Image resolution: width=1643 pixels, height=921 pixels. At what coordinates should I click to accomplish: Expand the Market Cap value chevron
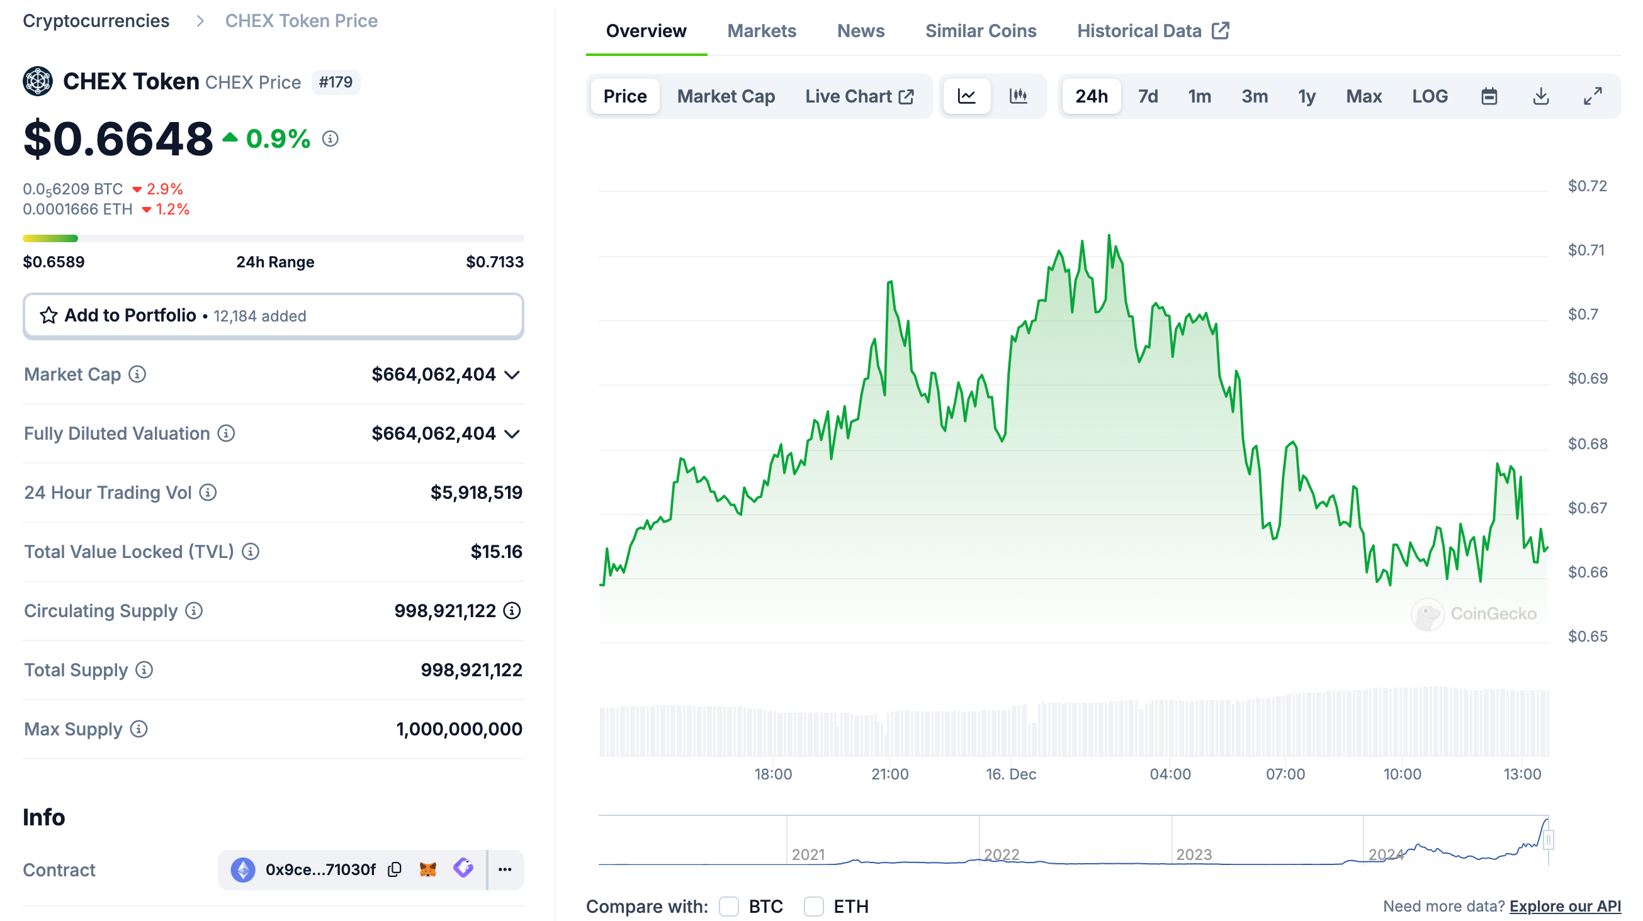tap(512, 375)
